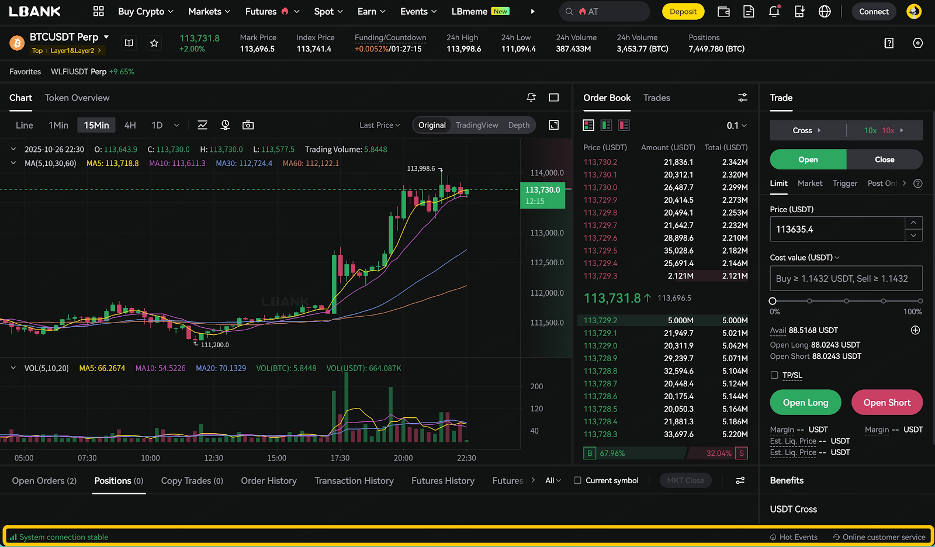Enable the TP/SL checkbox
The width and height of the screenshot is (935, 547).
coord(774,375)
